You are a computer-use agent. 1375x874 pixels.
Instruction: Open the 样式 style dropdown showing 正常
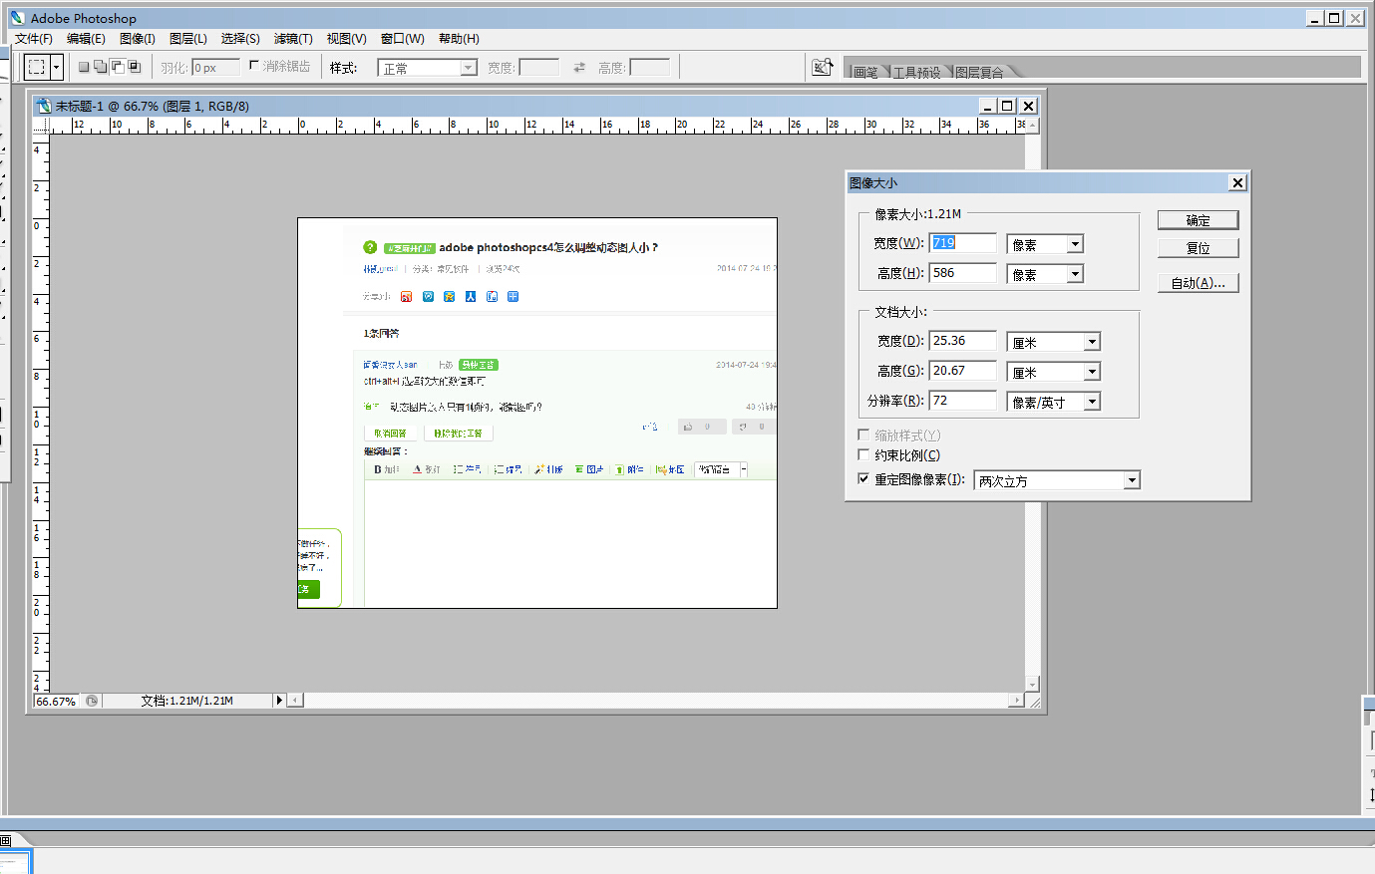tap(428, 68)
